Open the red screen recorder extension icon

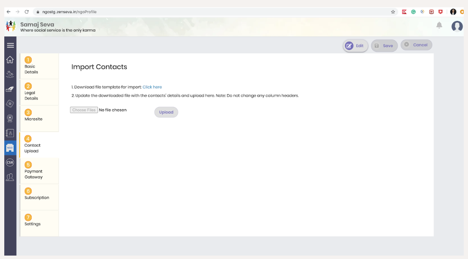tap(404, 12)
